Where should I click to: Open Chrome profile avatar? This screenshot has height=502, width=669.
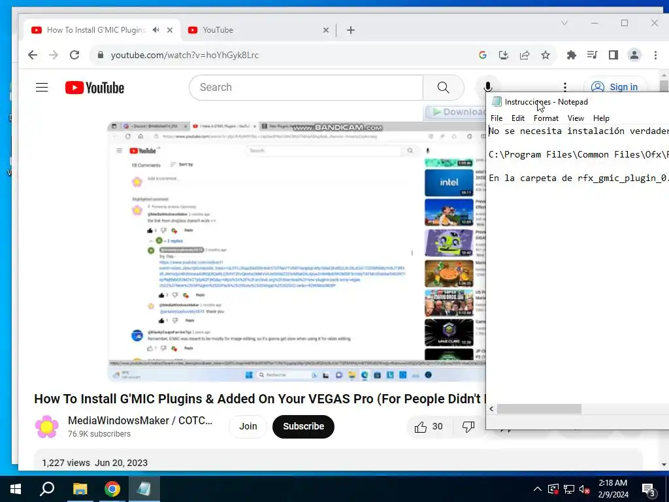point(634,55)
